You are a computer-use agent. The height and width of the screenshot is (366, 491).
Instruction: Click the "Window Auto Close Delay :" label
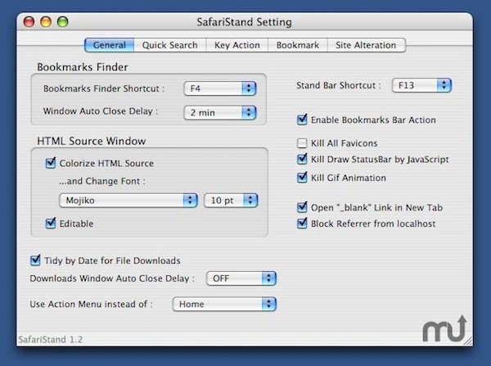coord(101,111)
